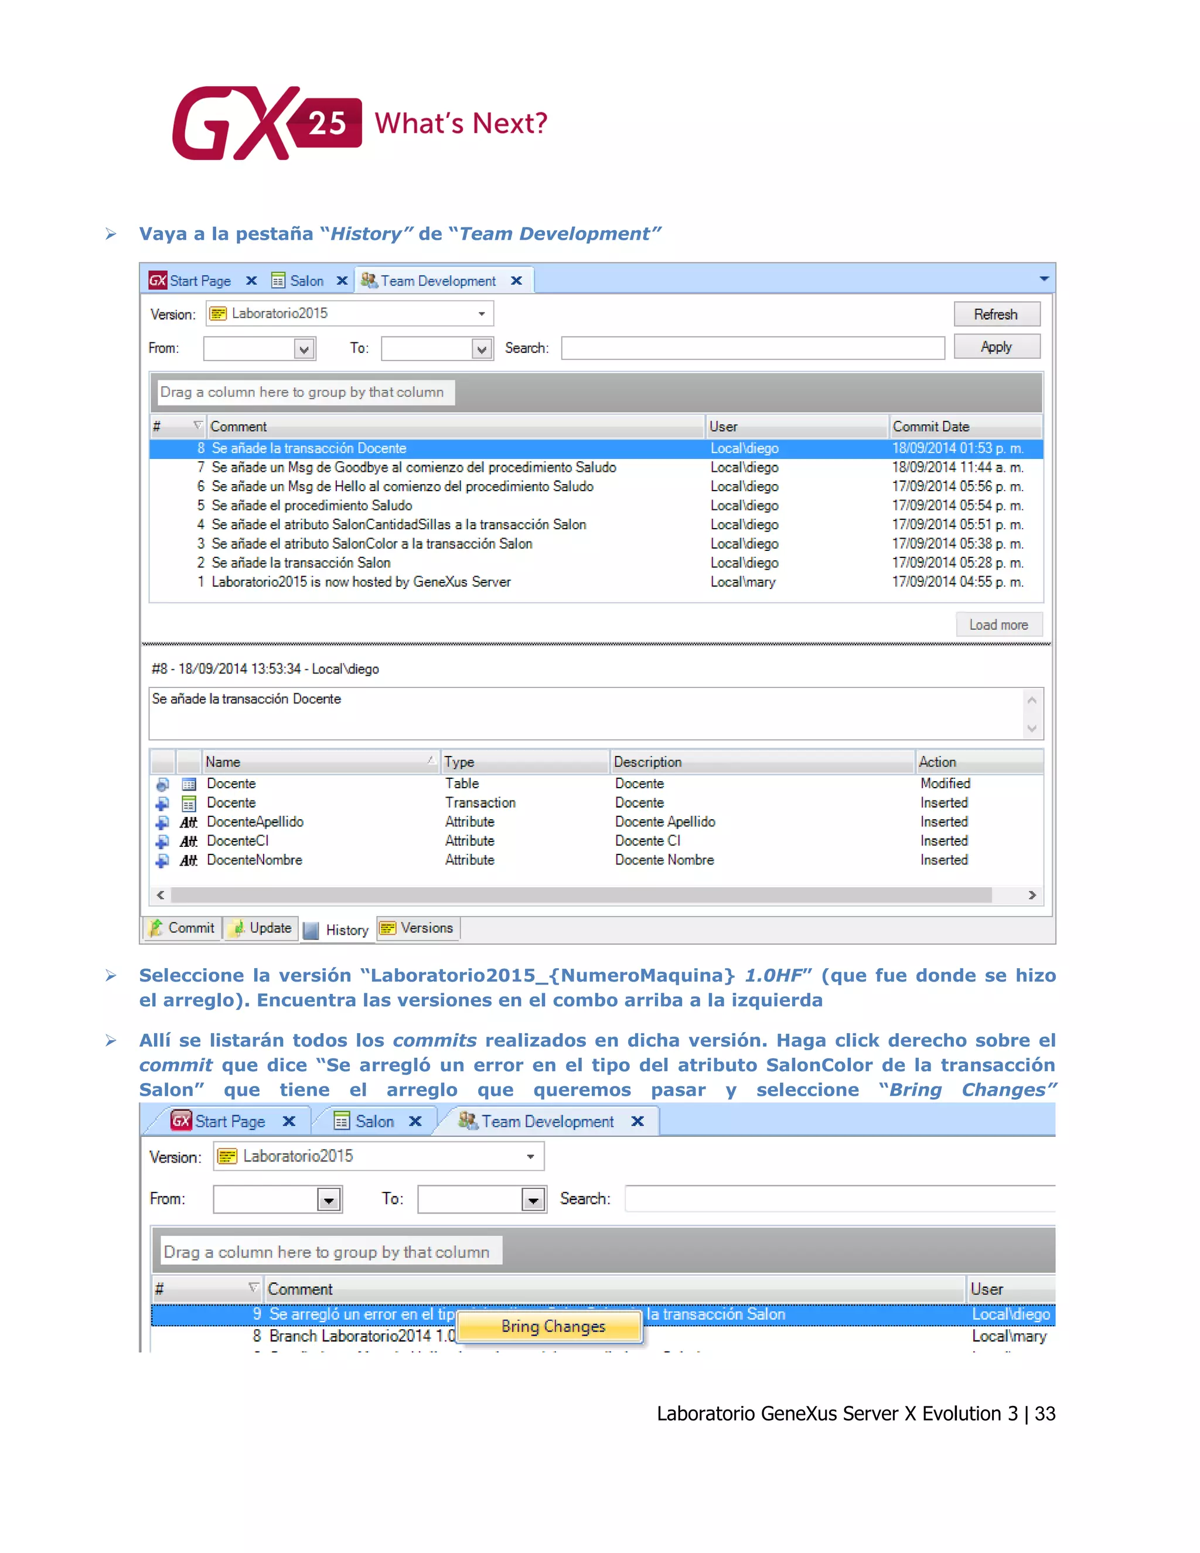Open the From dropdown in lower window

click(x=329, y=1200)
